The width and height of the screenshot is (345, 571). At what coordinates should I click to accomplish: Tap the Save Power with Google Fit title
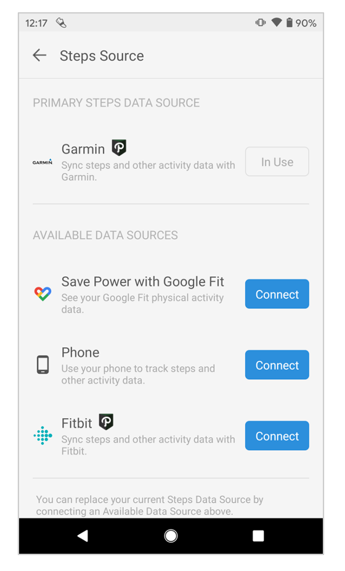[143, 282]
